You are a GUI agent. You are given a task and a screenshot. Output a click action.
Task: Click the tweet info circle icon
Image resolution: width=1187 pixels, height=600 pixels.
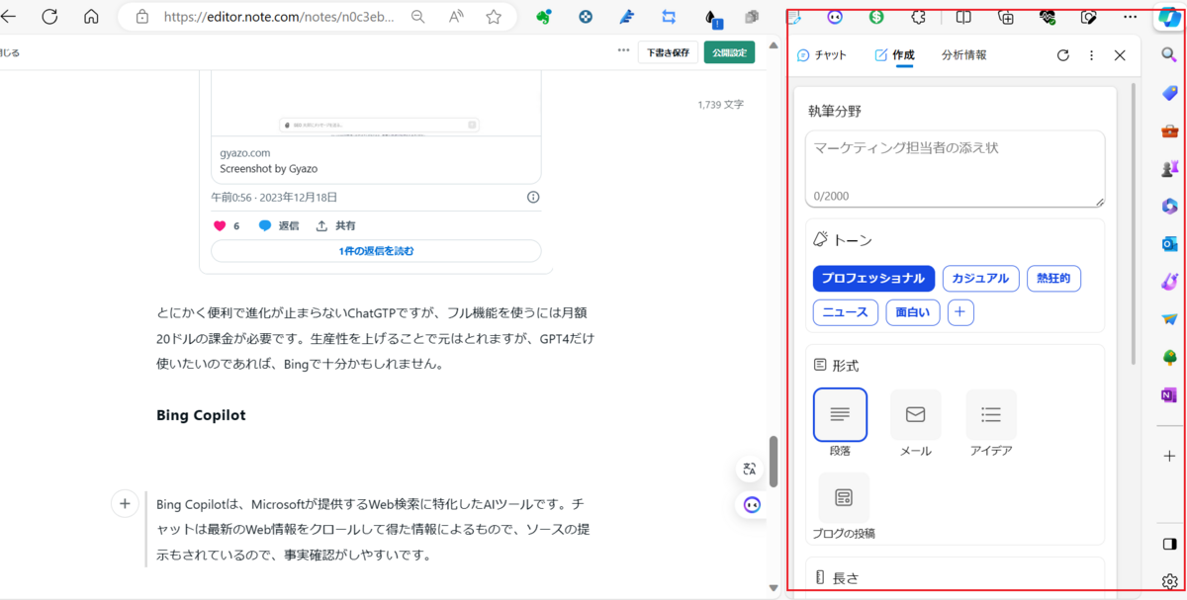coord(533,197)
